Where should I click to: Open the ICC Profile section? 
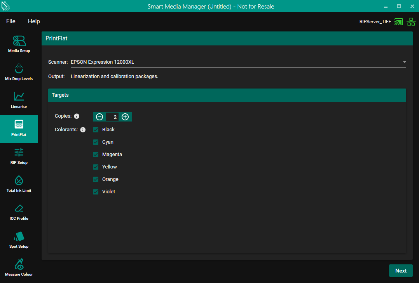coord(19,212)
